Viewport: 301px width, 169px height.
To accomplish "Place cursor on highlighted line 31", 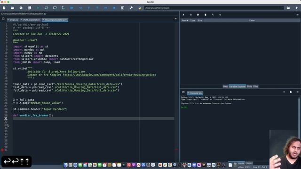I will [x=94, y=119].
